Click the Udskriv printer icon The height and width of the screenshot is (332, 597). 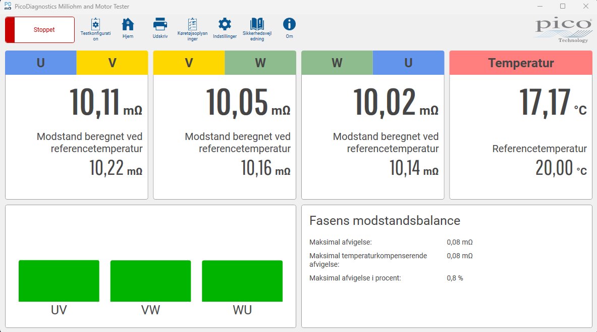(160, 24)
